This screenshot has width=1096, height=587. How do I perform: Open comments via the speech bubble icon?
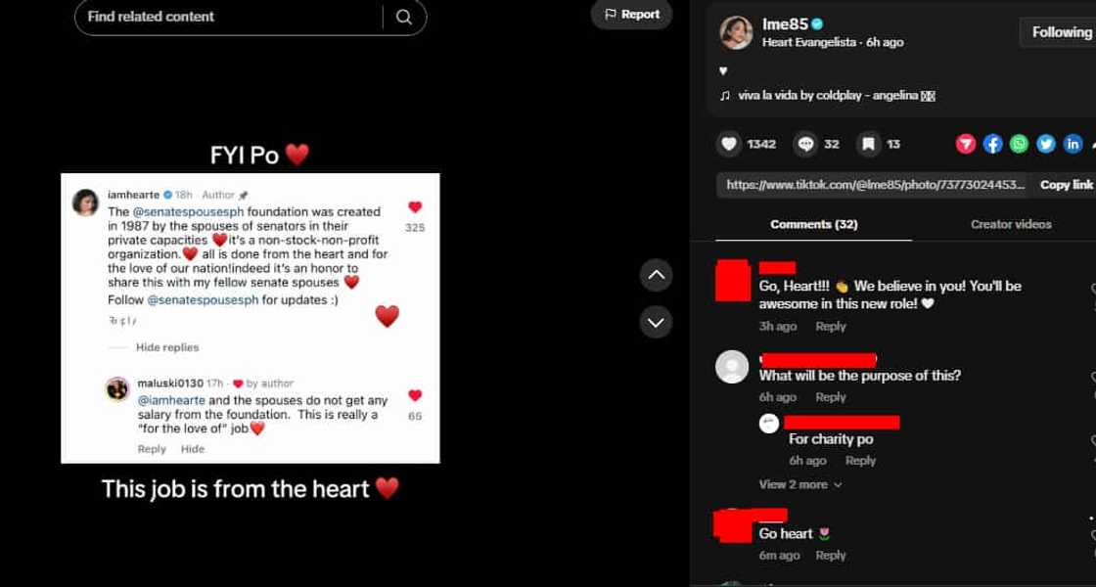804,144
